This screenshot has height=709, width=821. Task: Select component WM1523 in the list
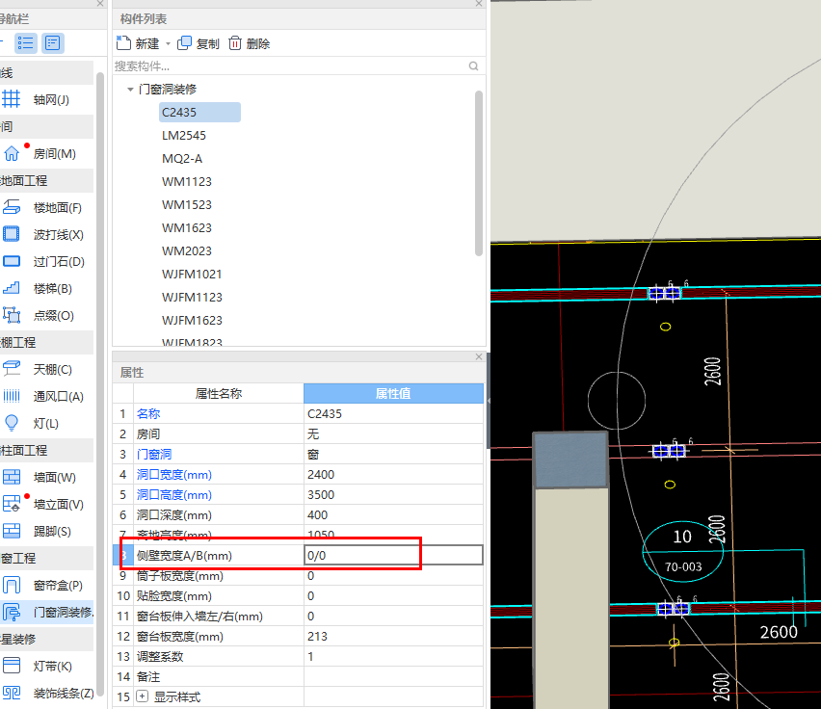point(186,204)
